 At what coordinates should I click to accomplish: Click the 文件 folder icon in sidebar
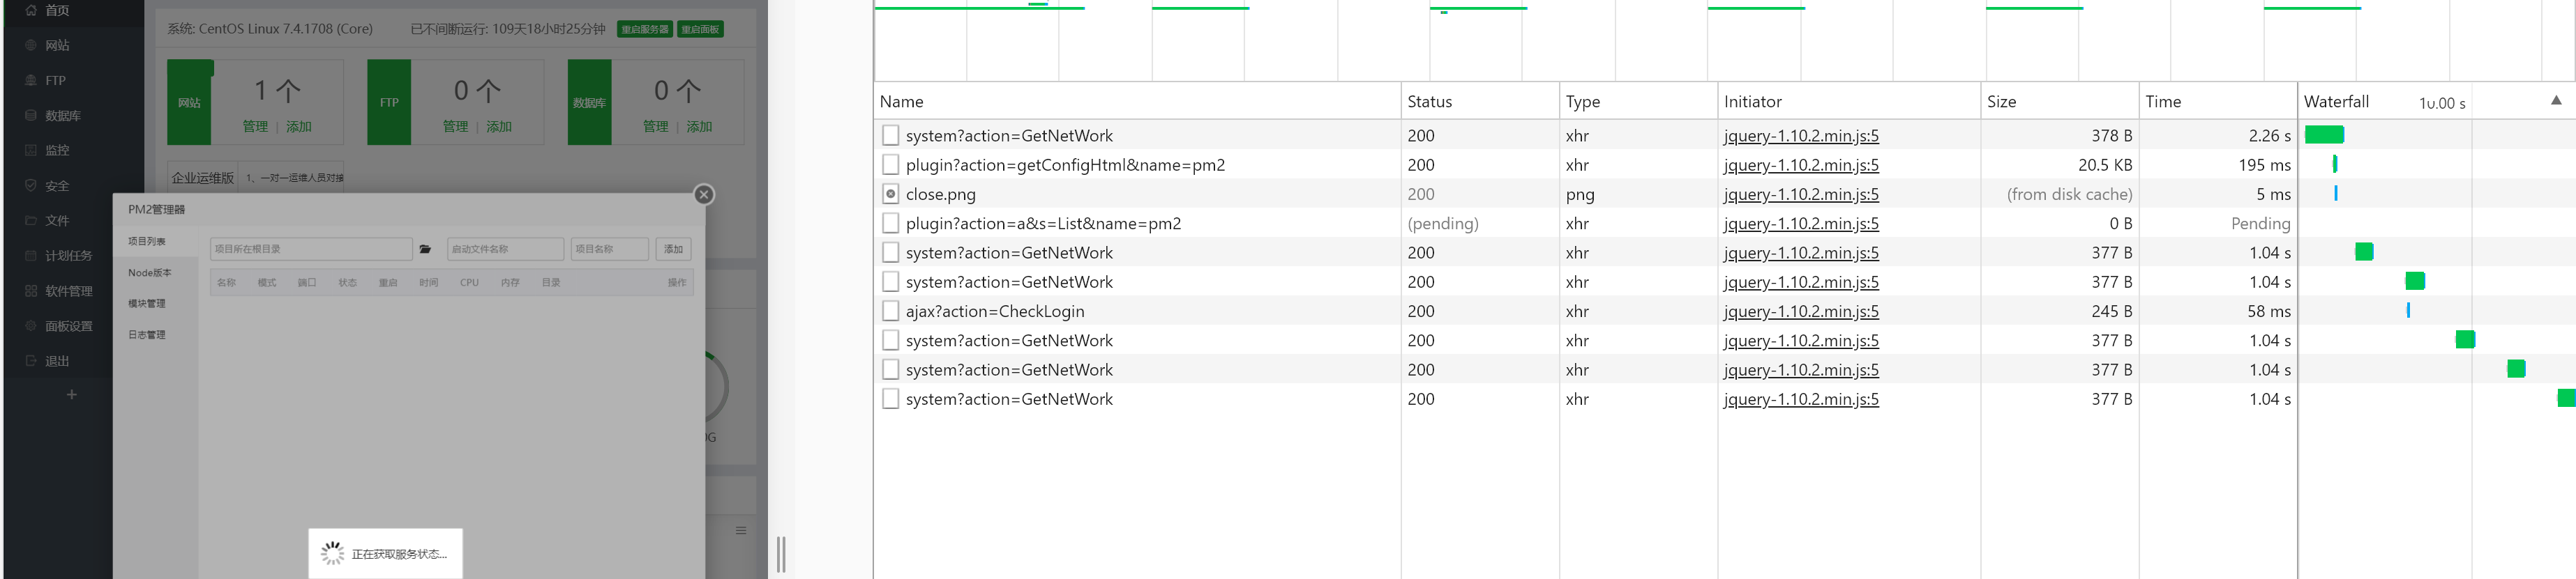coord(30,221)
